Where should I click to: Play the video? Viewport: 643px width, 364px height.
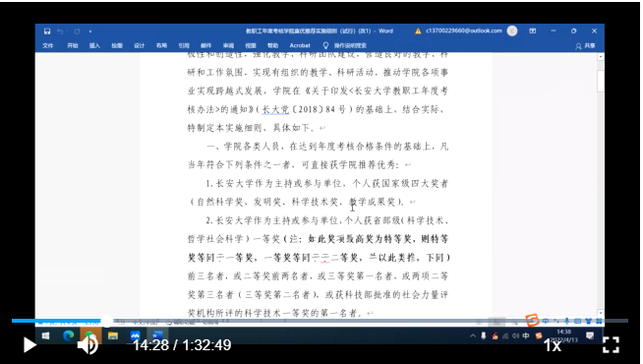[29, 344]
